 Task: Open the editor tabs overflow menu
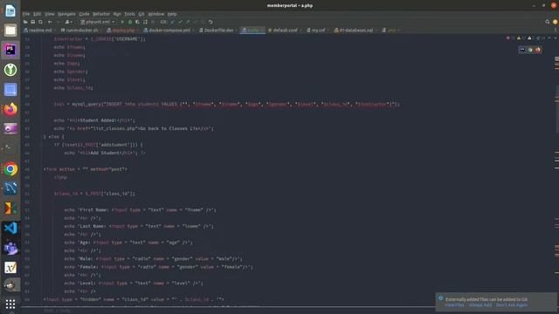[556, 31]
